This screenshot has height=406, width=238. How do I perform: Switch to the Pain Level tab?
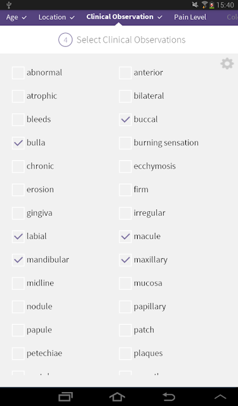pos(190,17)
